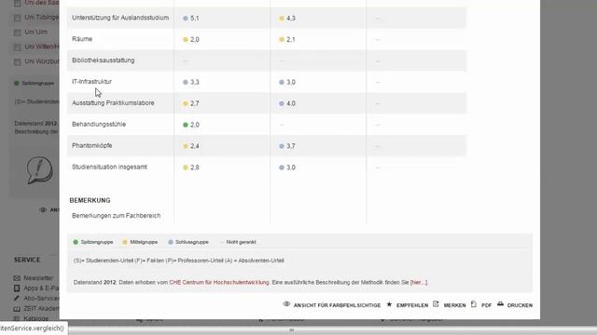This screenshot has height=335, width=597.
Task: Click the star icon next to Empfehlen
Action: tap(389, 304)
